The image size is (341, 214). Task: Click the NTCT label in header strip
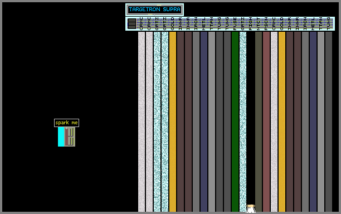tap(259, 24)
